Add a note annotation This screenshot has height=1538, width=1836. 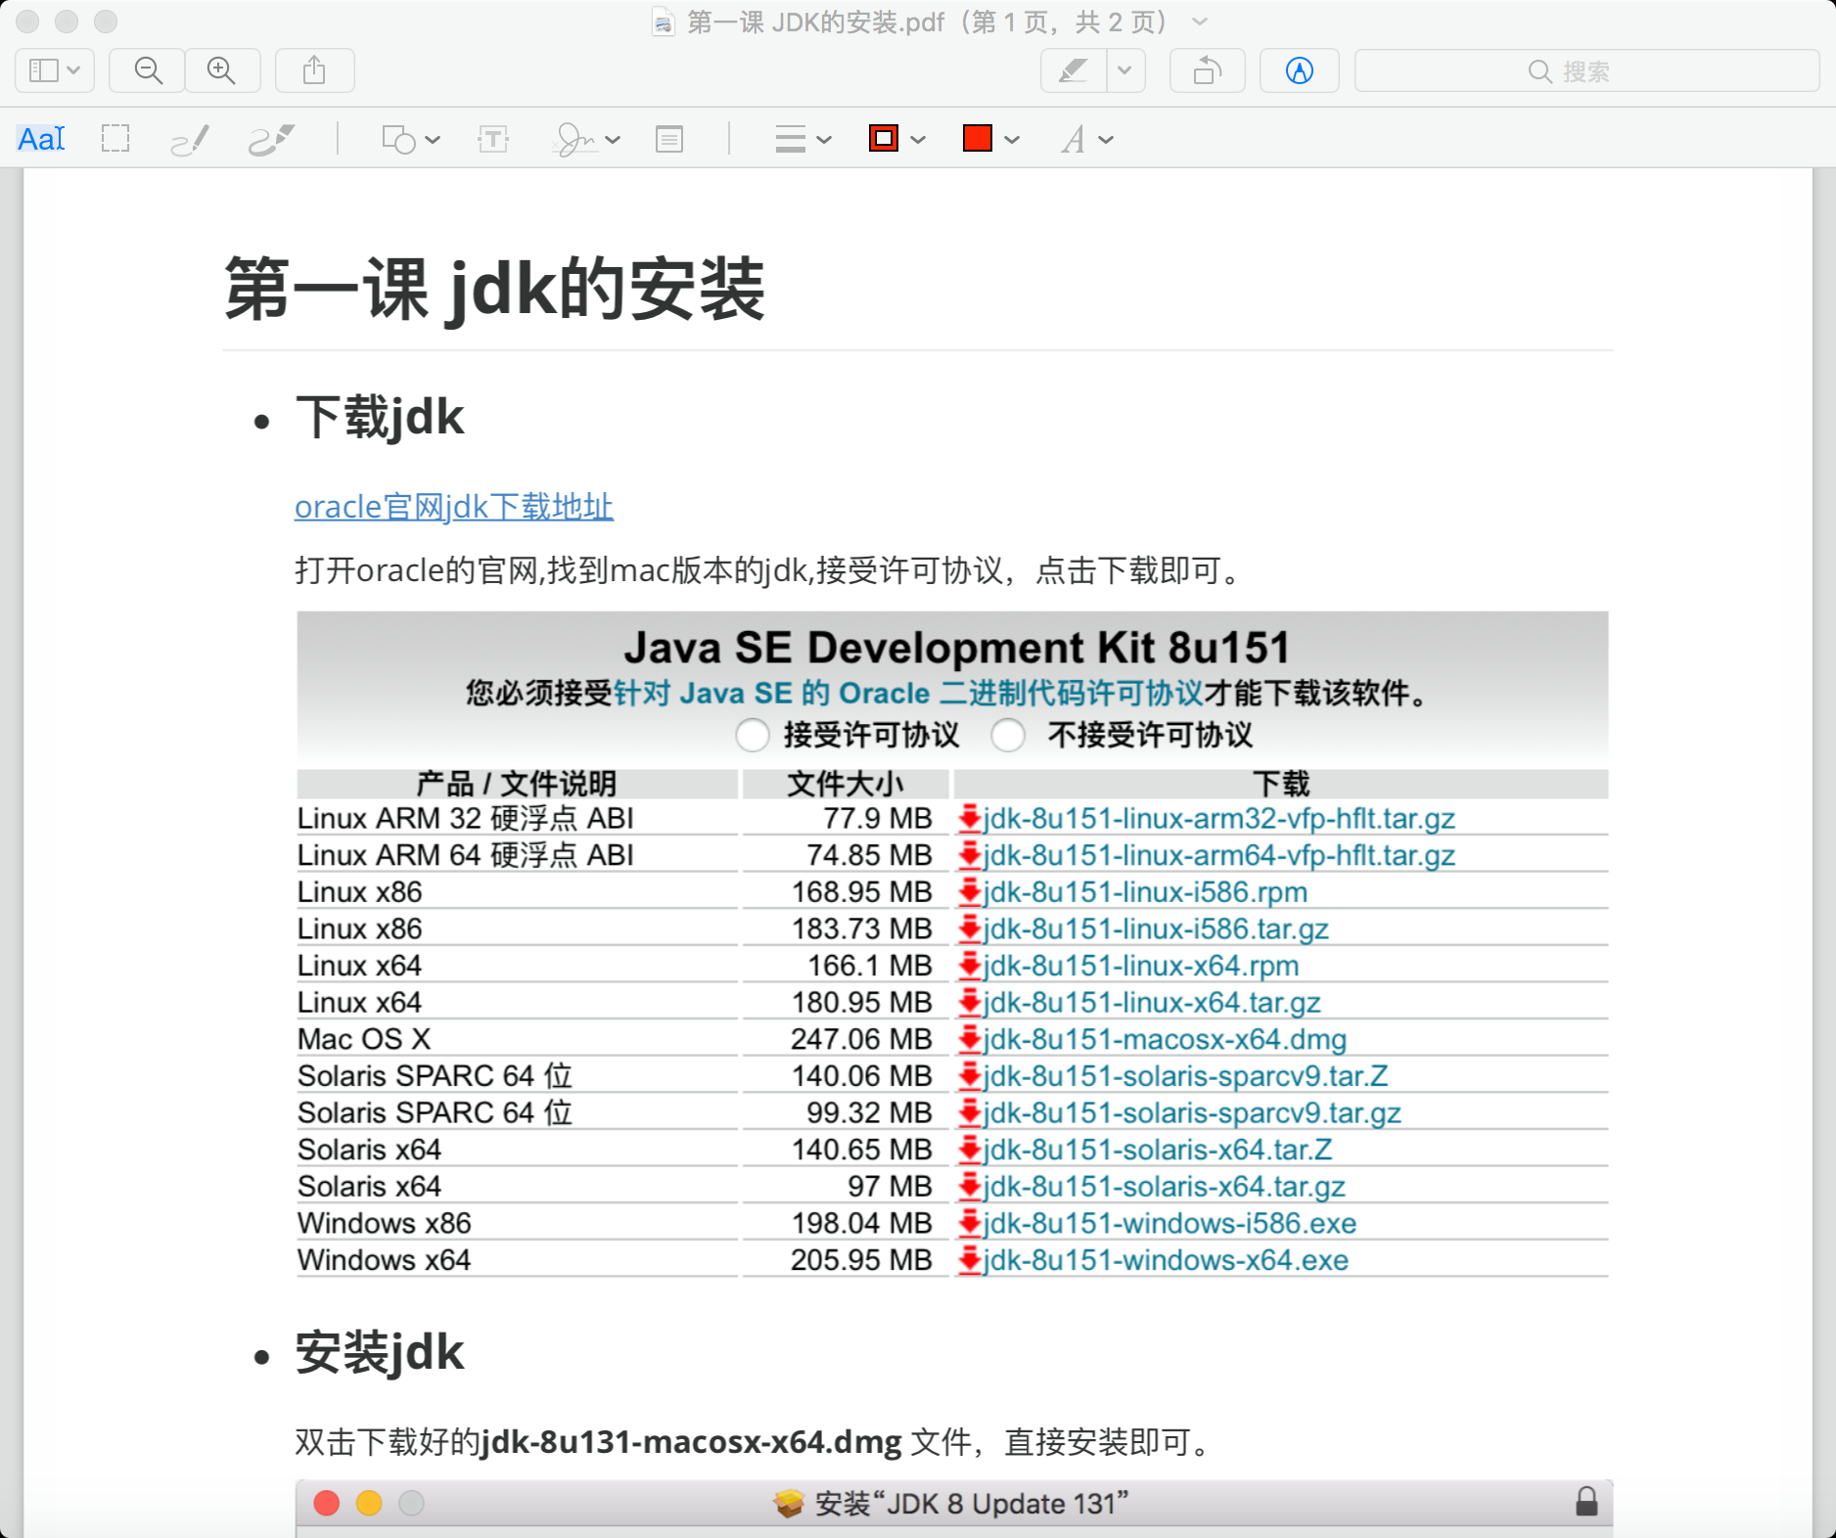pyautogui.click(x=669, y=139)
